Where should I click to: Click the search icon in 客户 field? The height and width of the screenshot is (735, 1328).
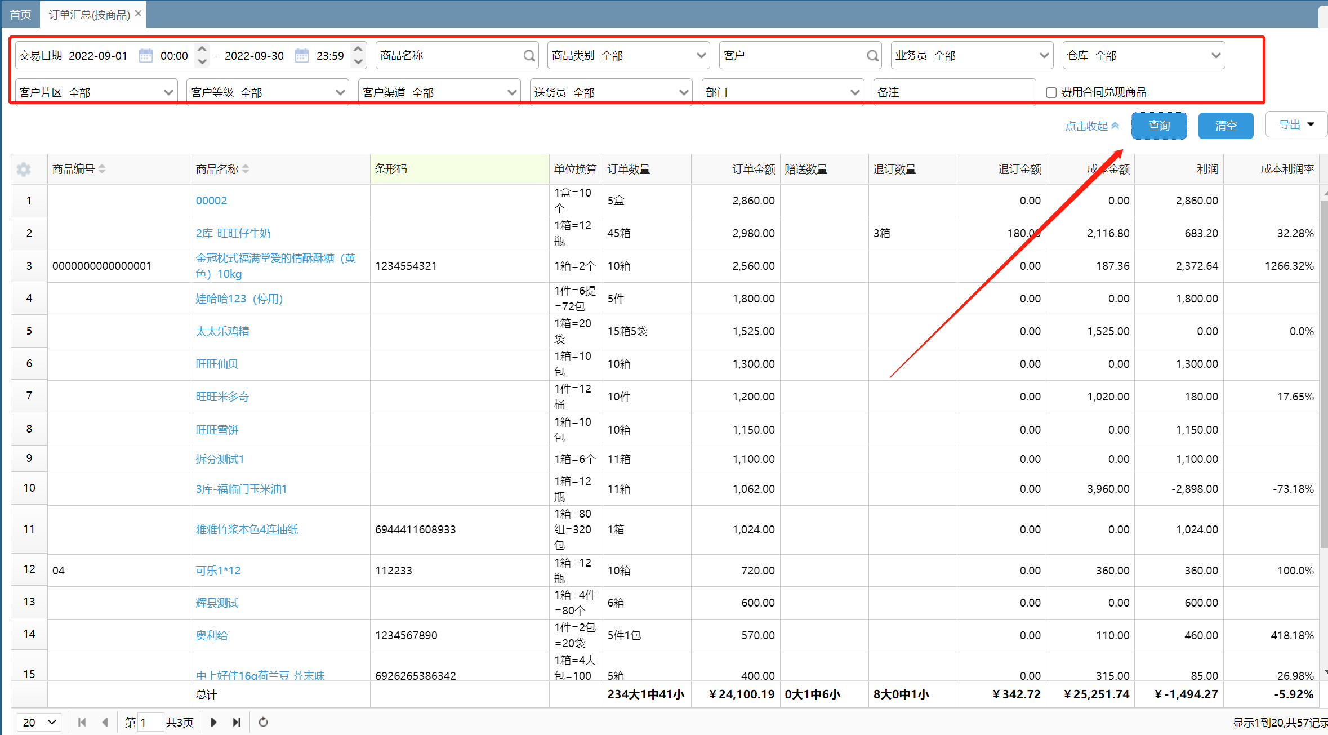[872, 56]
